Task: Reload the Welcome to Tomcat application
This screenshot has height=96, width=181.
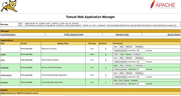Action: 129,47
